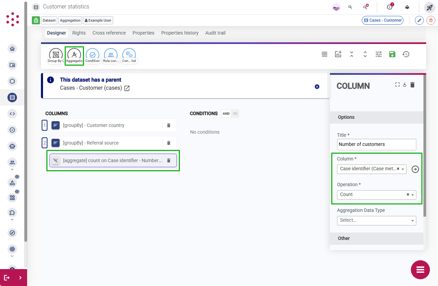Open the Aggregation Data Type dropdown
This screenshot has width=438, height=286.
376,220
